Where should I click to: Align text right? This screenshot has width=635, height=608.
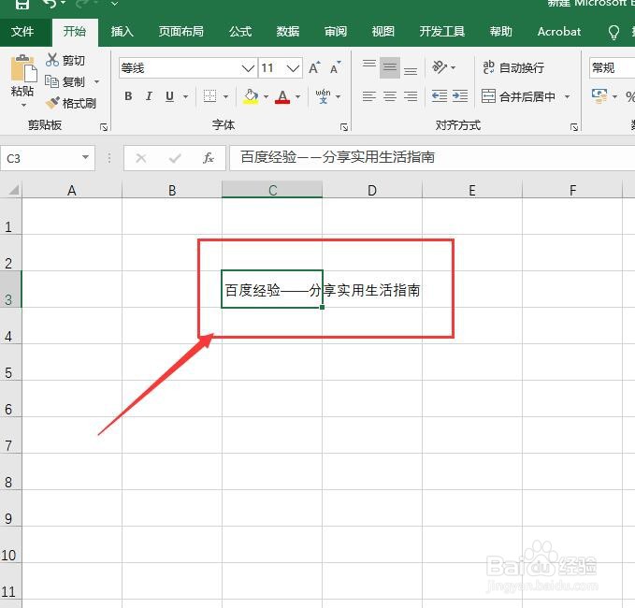(411, 96)
